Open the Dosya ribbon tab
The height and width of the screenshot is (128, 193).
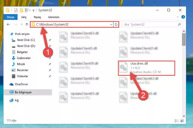click(11, 17)
